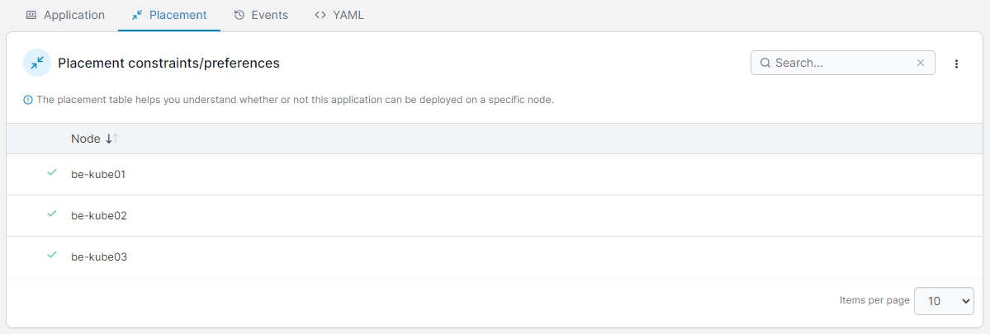Click the green checkmark for be-kube02
The image size is (990, 334).
coord(52,214)
